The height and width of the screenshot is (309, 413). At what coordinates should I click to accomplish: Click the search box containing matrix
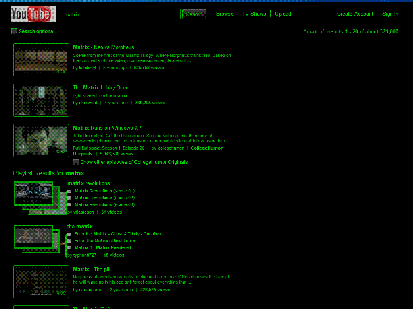pyautogui.click(x=122, y=14)
